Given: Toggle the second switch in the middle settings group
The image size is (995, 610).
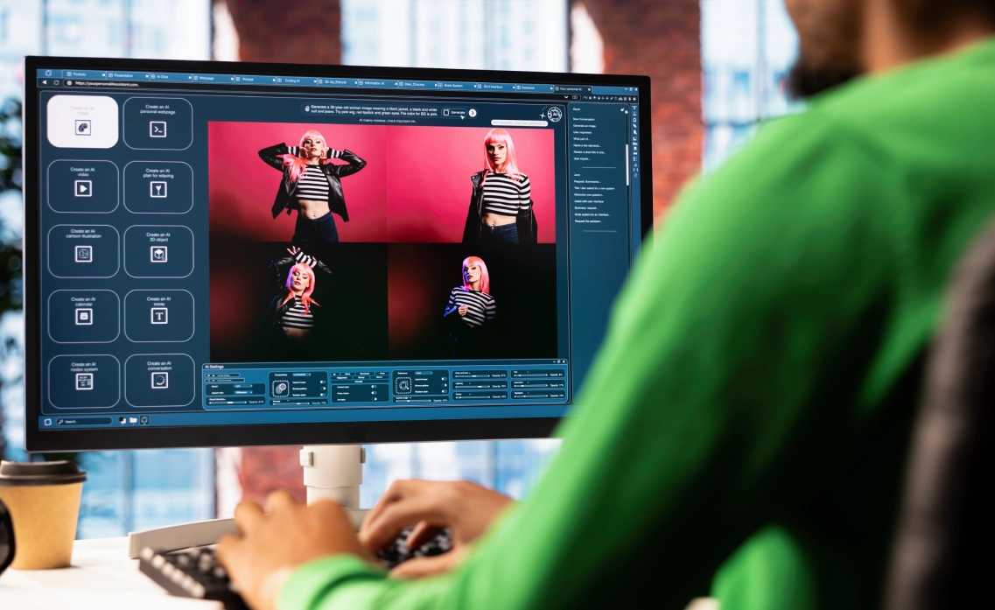Looking at the screenshot, I should click(x=373, y=393).
